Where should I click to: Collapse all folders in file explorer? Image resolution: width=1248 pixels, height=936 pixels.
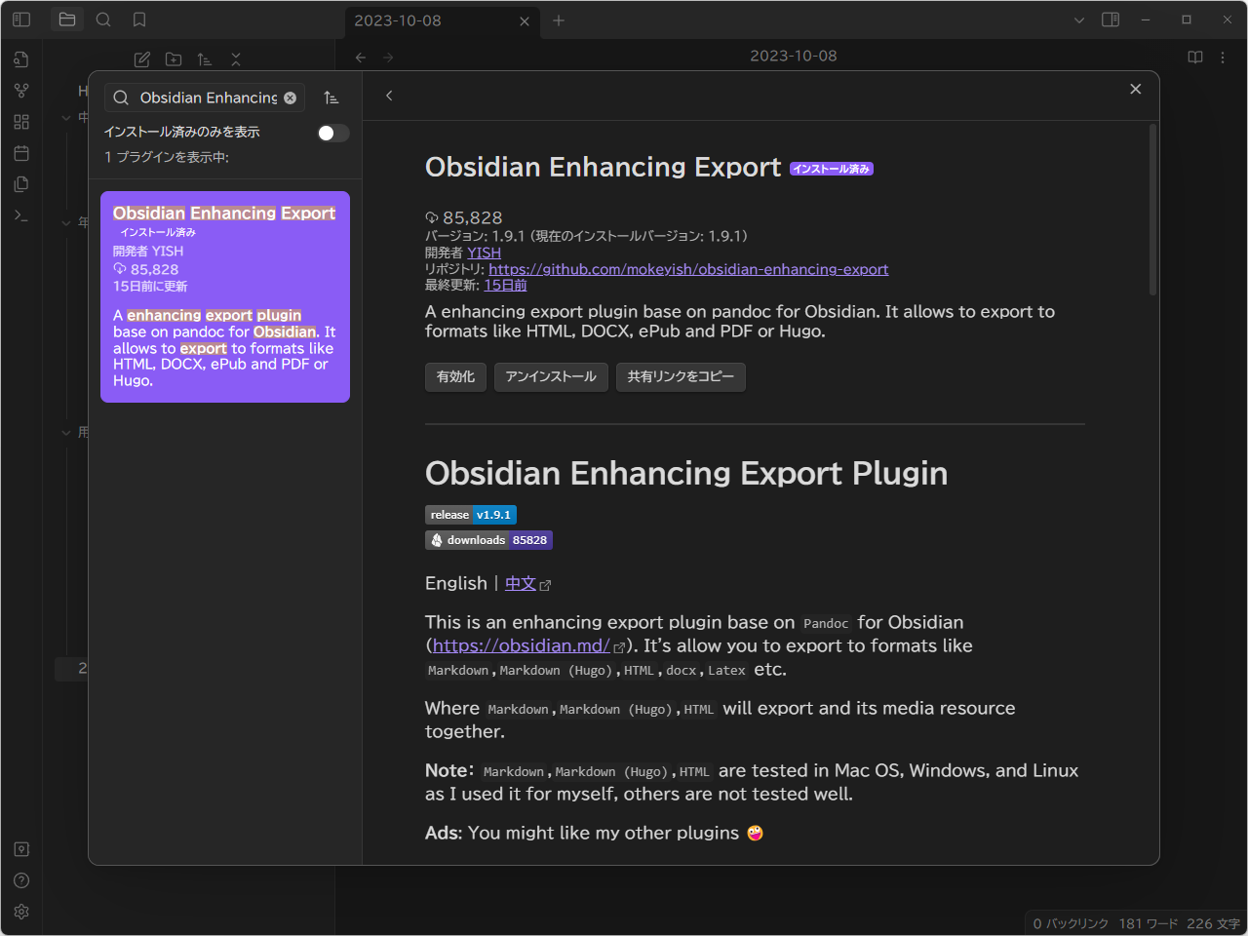235,59
